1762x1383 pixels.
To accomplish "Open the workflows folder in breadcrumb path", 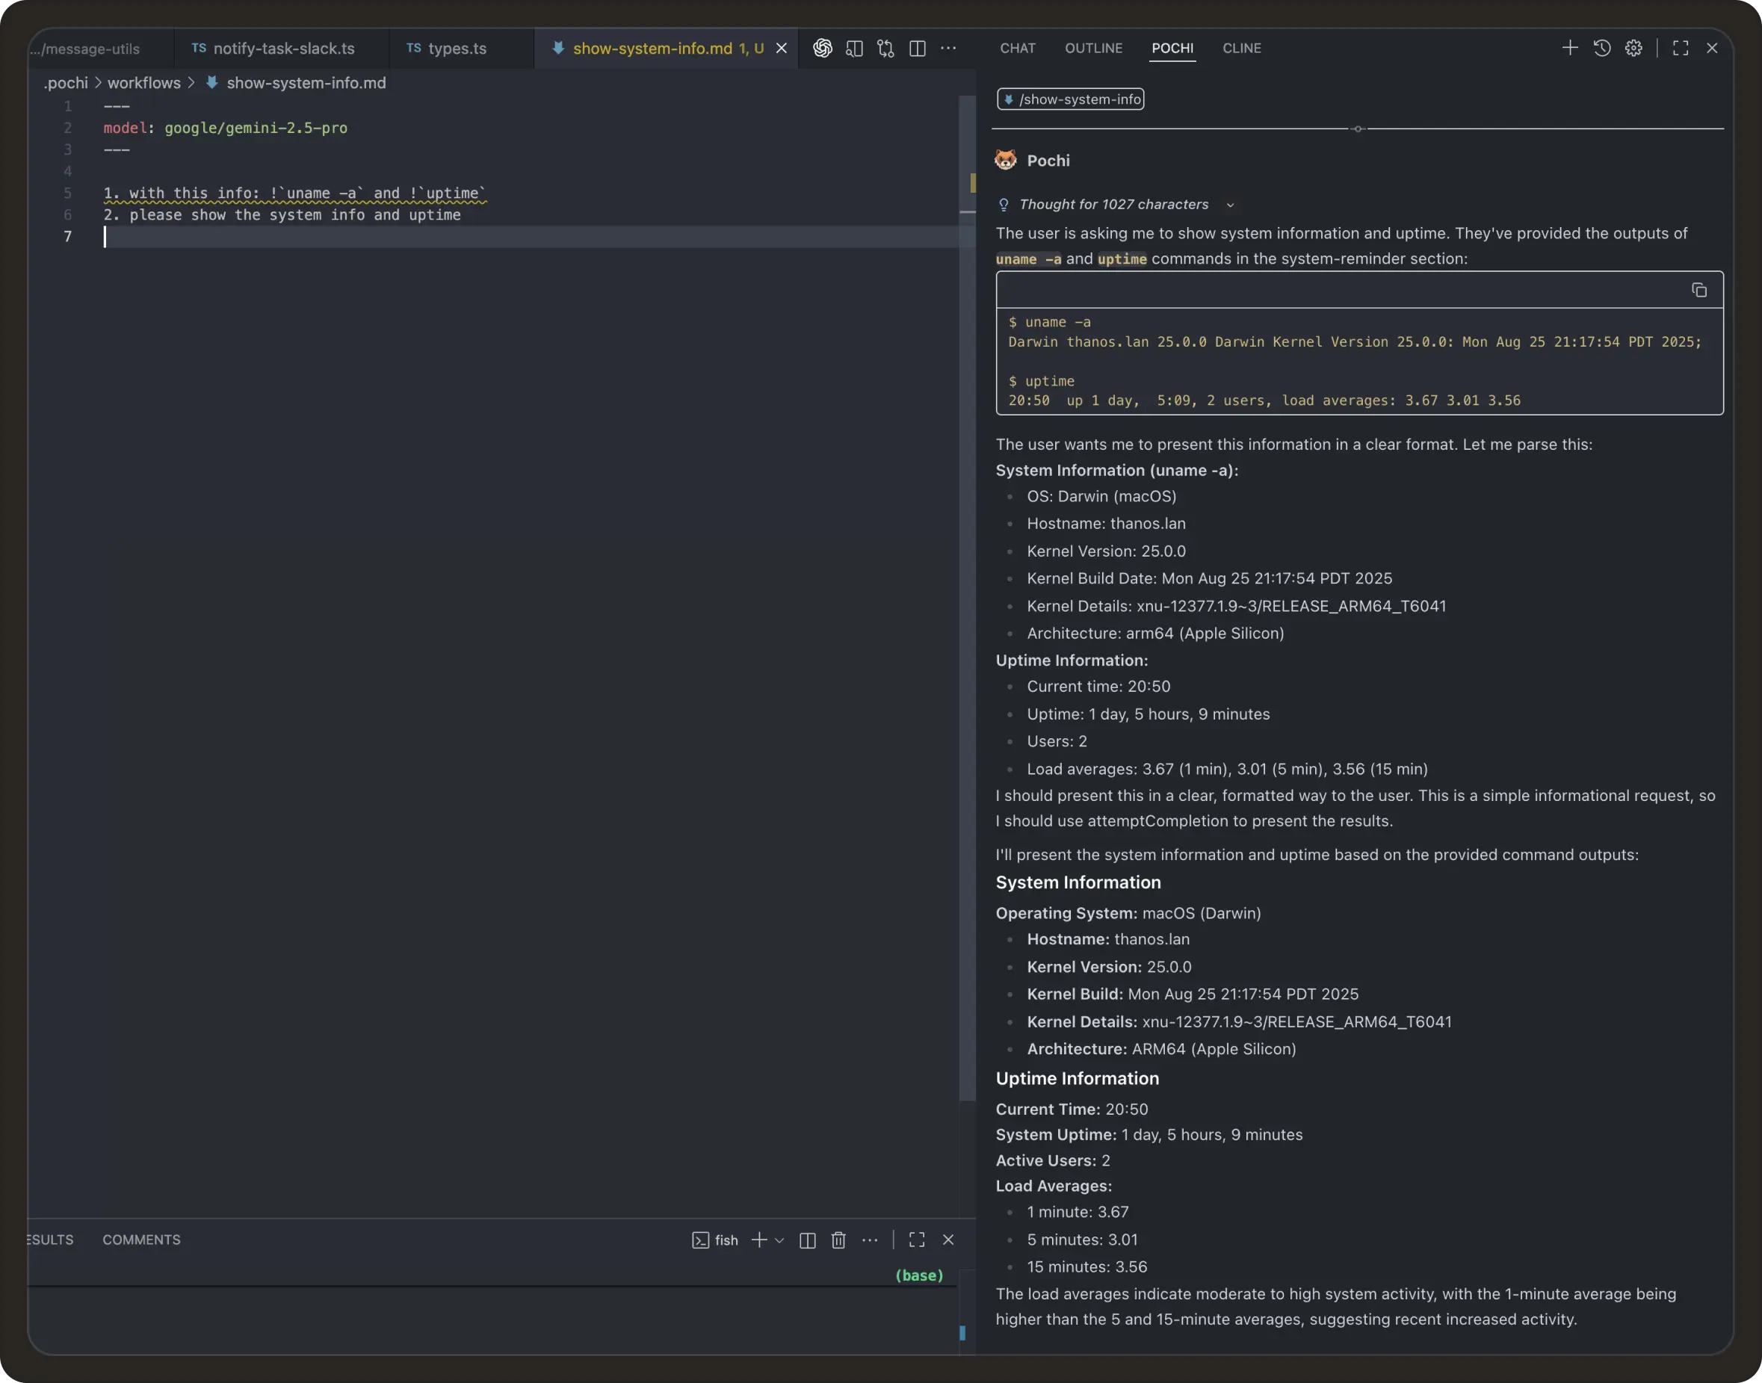I will 143,83.
